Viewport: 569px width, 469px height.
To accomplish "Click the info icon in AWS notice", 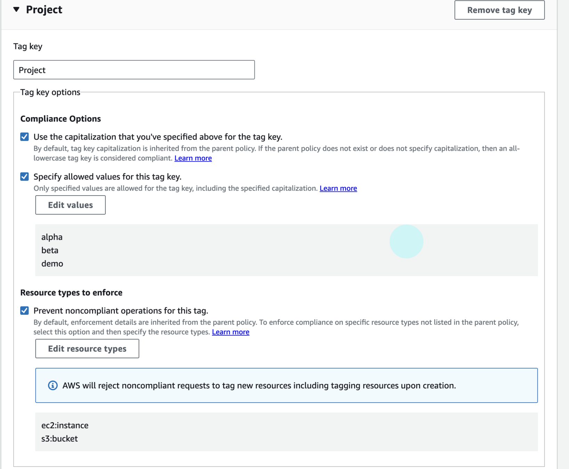I will point(53,385).
